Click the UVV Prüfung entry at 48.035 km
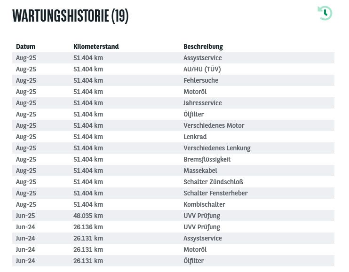The image size is (349, 272). (202, 216)
